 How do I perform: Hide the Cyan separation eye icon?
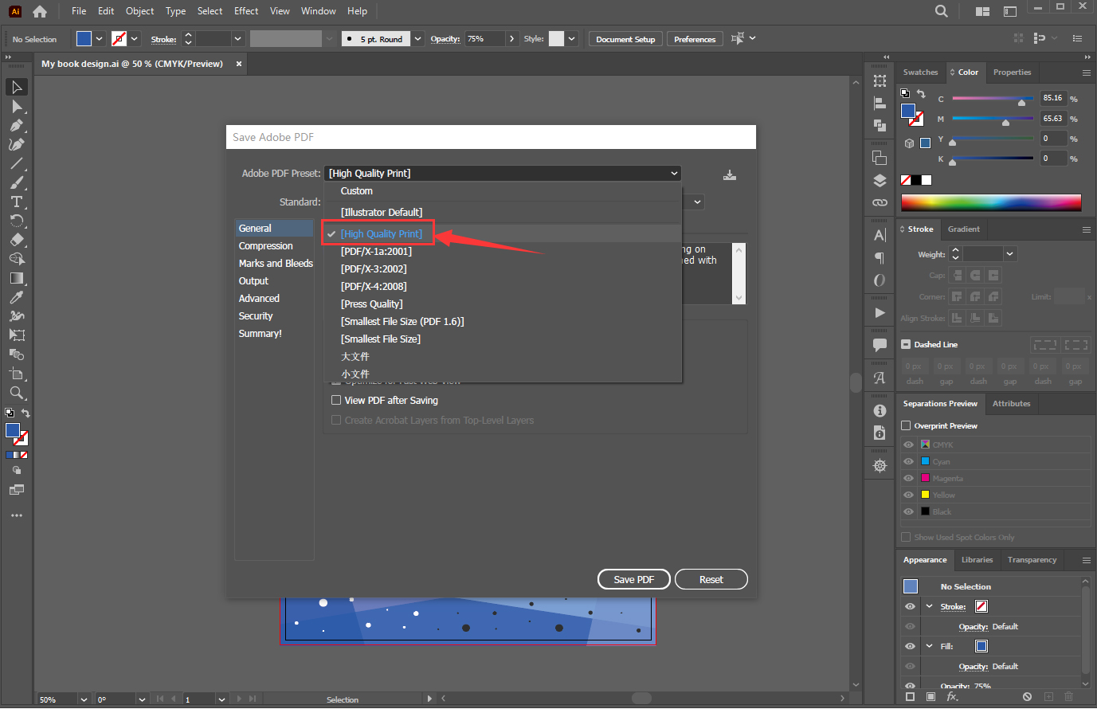908,461
